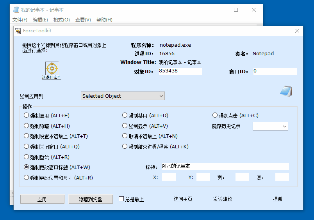This screenshot has width=314, height=220.
Task: Click ForceToolkit title bar app icon
Action: pos(18,31)
